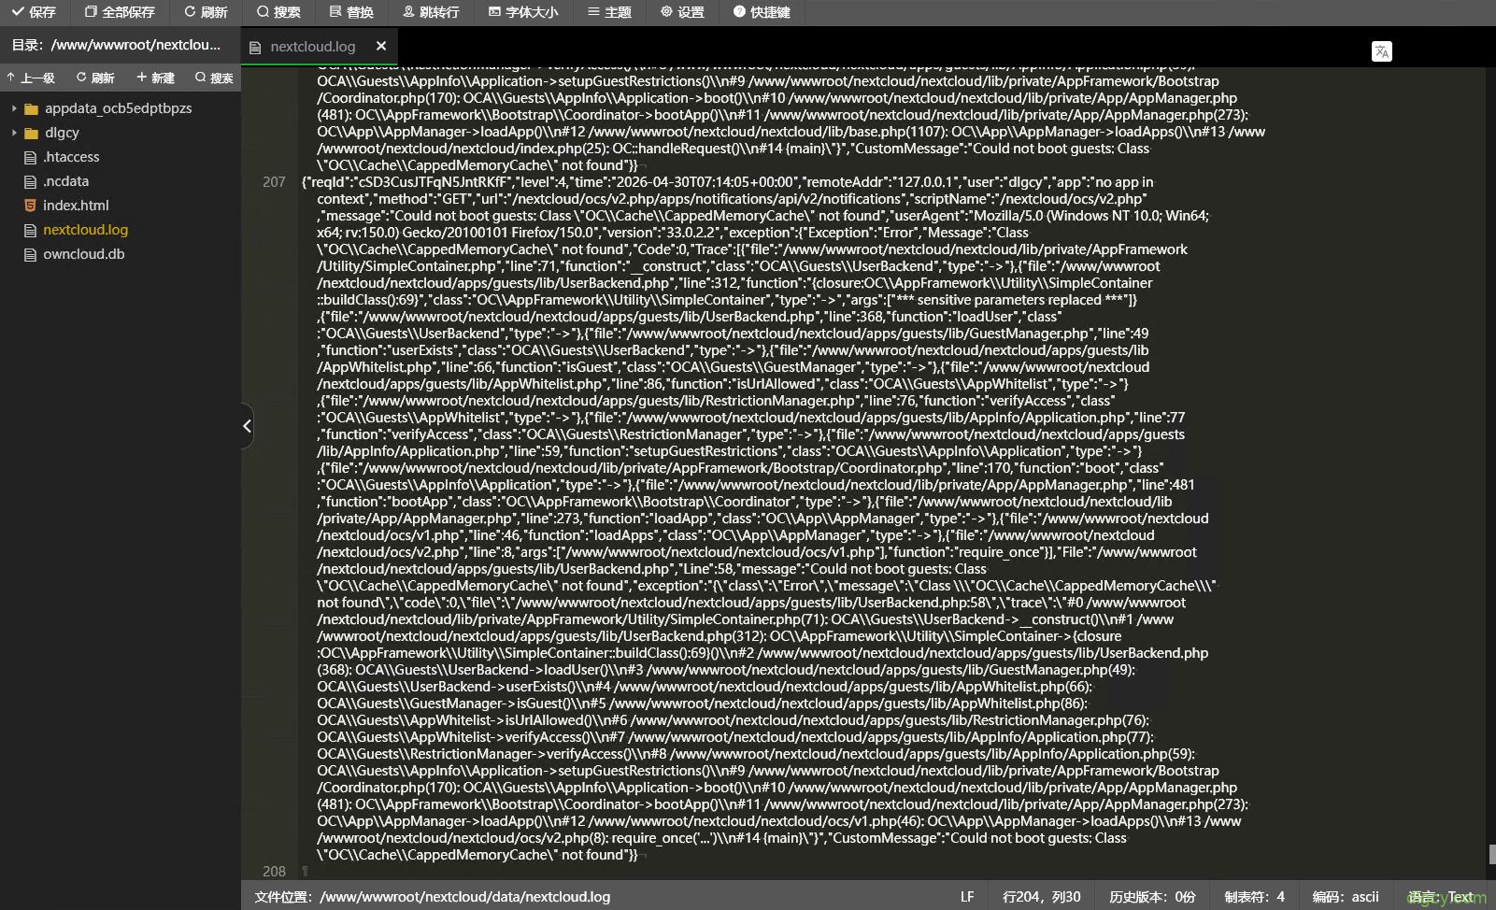
Task: Click the LF line ending indicator
Action: [x=967, y=897]
